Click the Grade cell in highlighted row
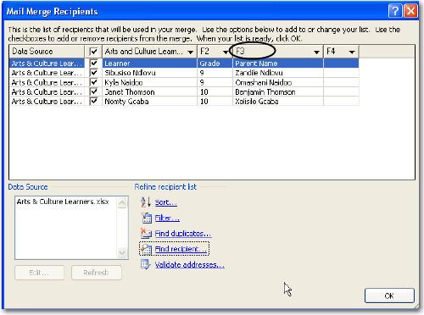The height and width of the screenshot is (315, 424). tap(215, 64)
